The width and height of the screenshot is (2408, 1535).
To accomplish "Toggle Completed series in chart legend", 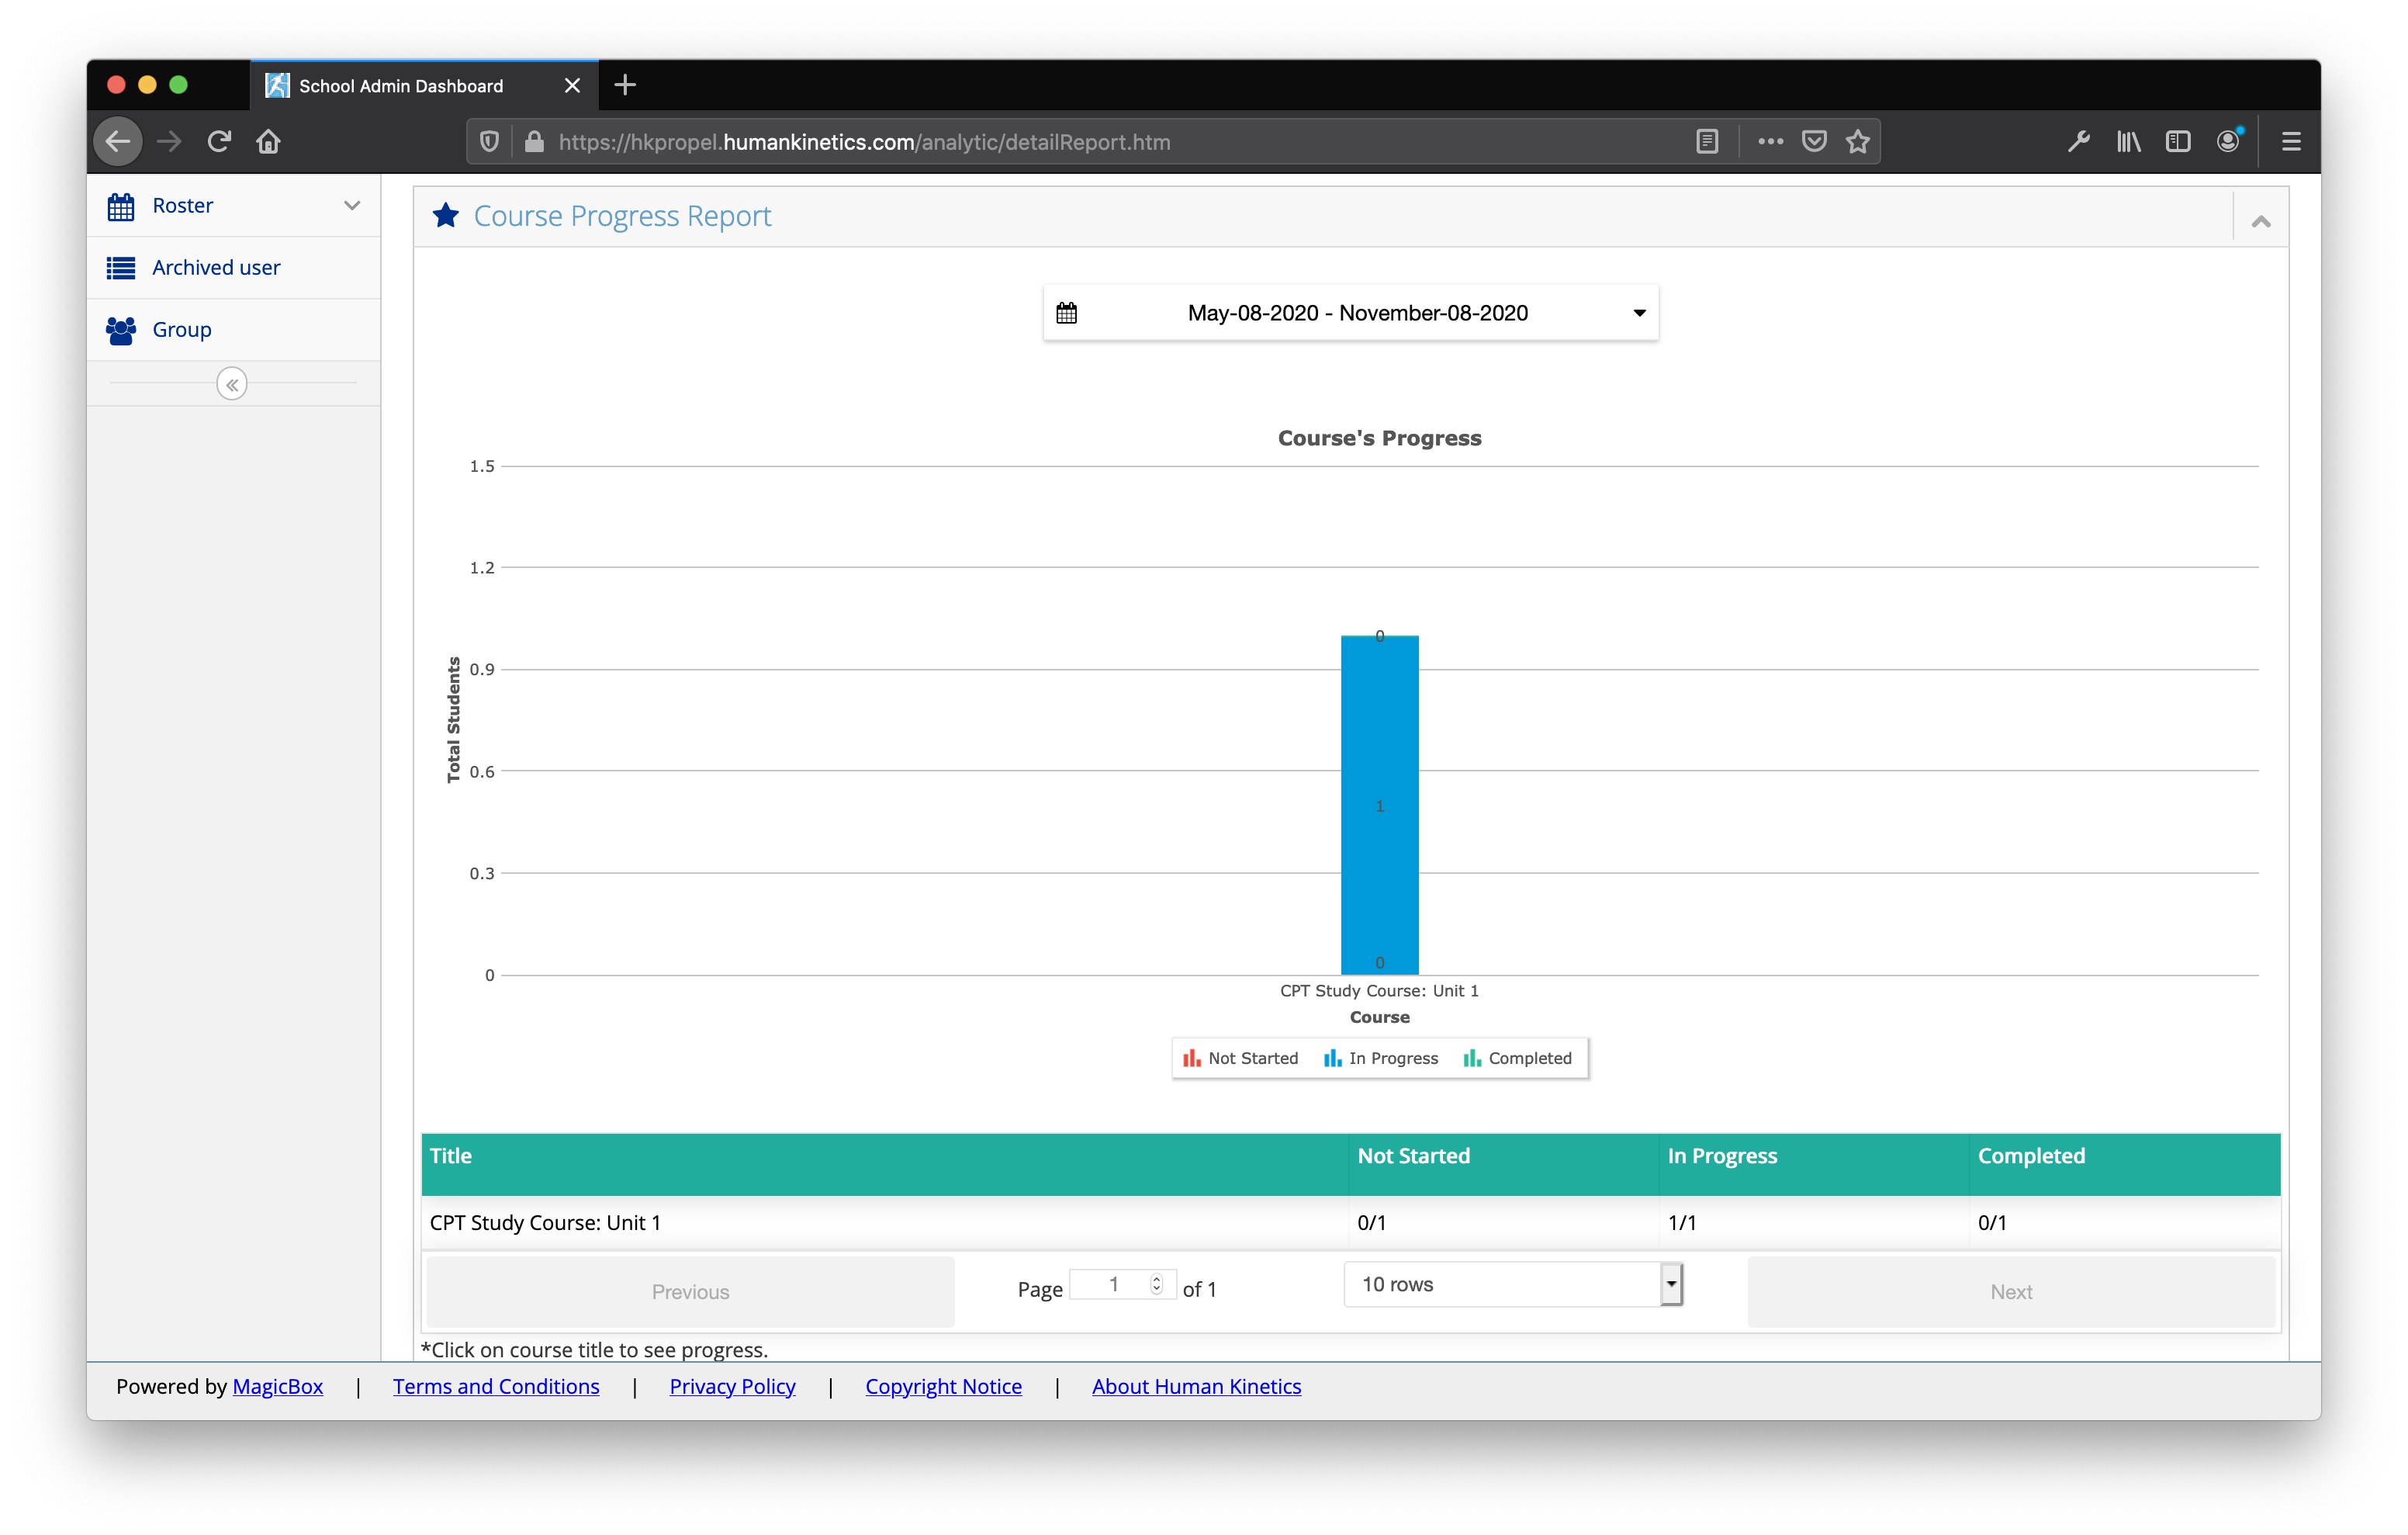I will (x=1517, y=1059).
